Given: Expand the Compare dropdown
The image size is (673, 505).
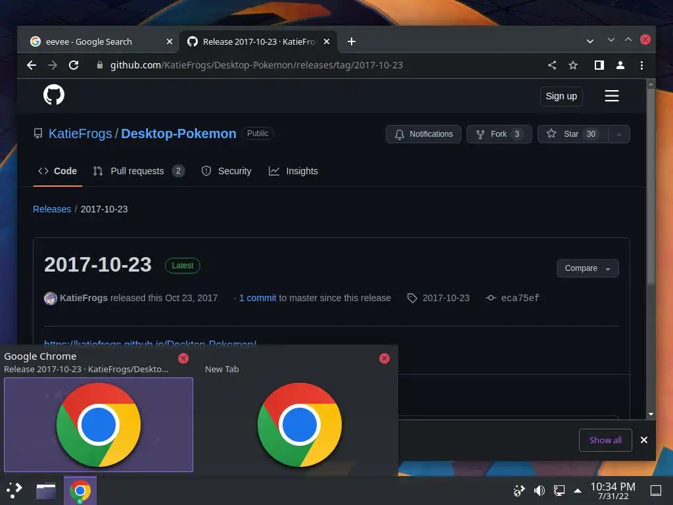Looking at the screenshot, I should (x=588, y=268).
